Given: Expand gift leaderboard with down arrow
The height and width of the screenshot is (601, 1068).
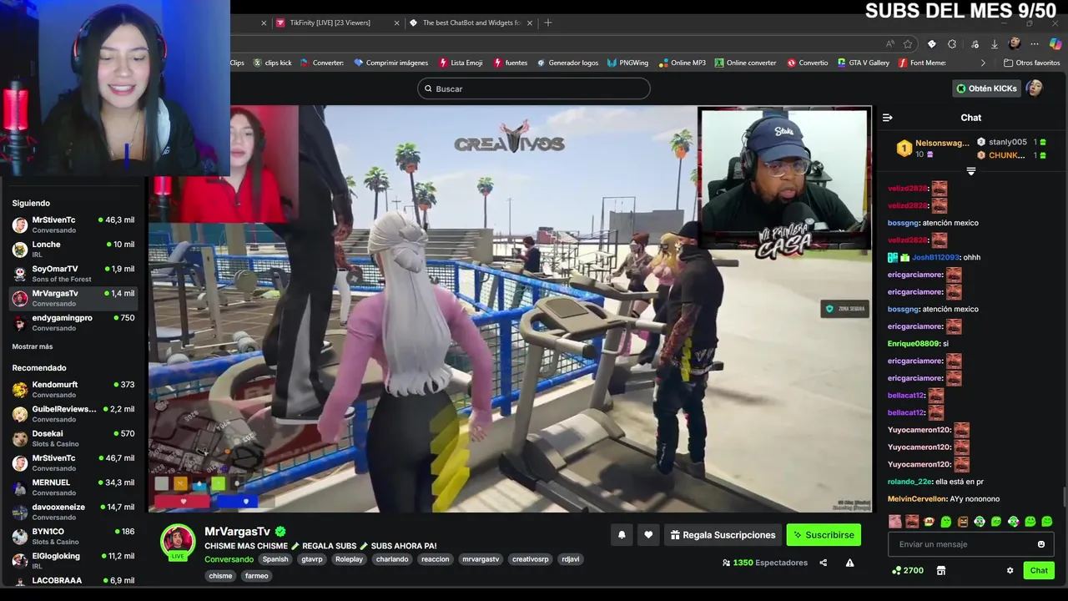Looking at the screenshot, I should coord(970,171).
